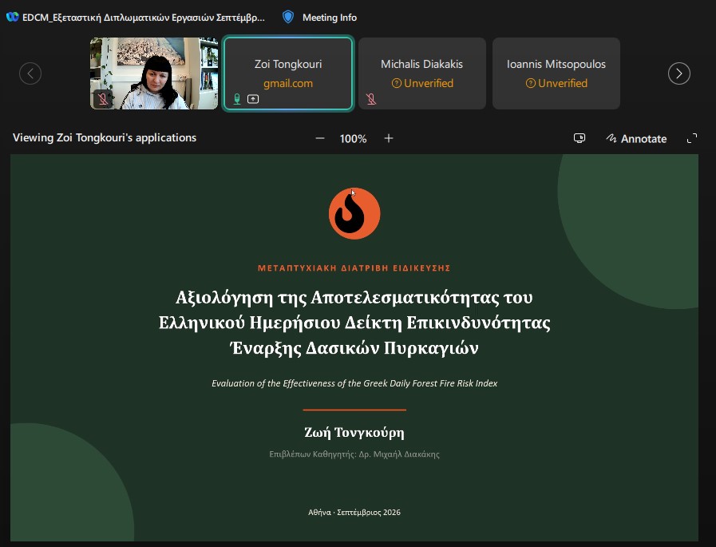Open the Annotate tool
This screenshot has height=547, width=716.
point(636,138)
